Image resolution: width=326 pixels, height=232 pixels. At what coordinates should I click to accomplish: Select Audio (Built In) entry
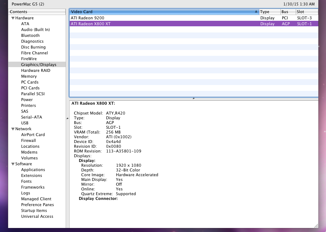(35, 30)
